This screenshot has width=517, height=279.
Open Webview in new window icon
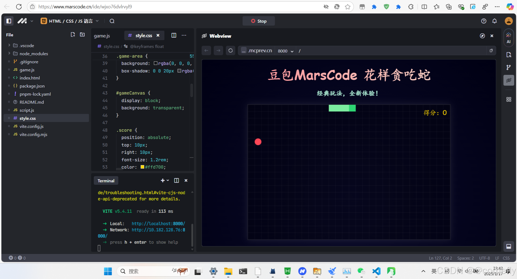click(491, 50)
